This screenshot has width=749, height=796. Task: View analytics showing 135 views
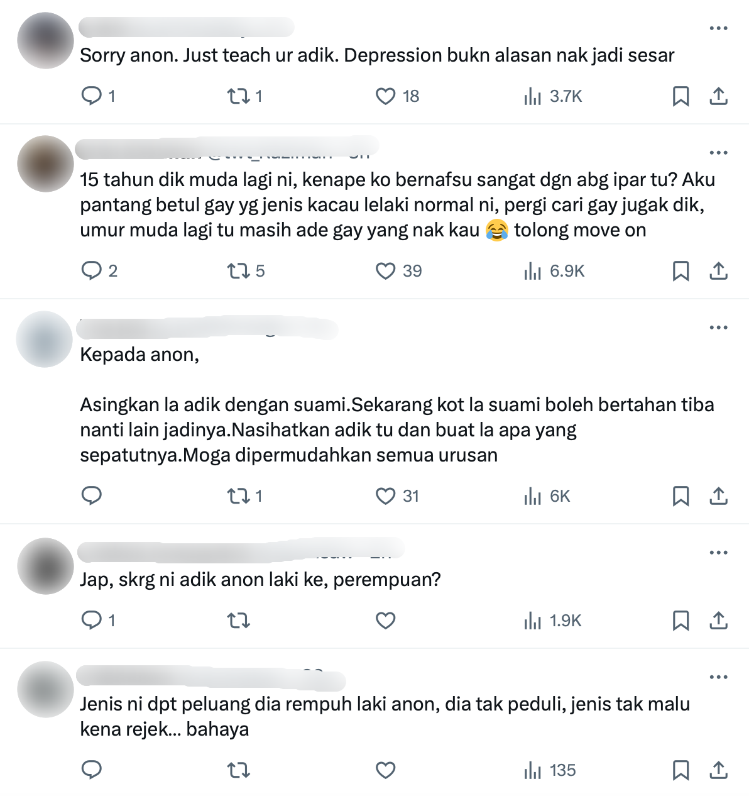click(x=550, y=770)
